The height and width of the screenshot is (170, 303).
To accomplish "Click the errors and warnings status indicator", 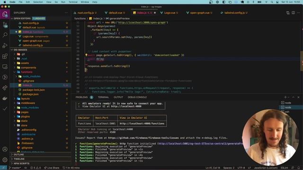I will (36, 168).
